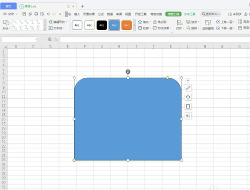
Task: Go to the 首页 home tab
Action: point(8,6)
